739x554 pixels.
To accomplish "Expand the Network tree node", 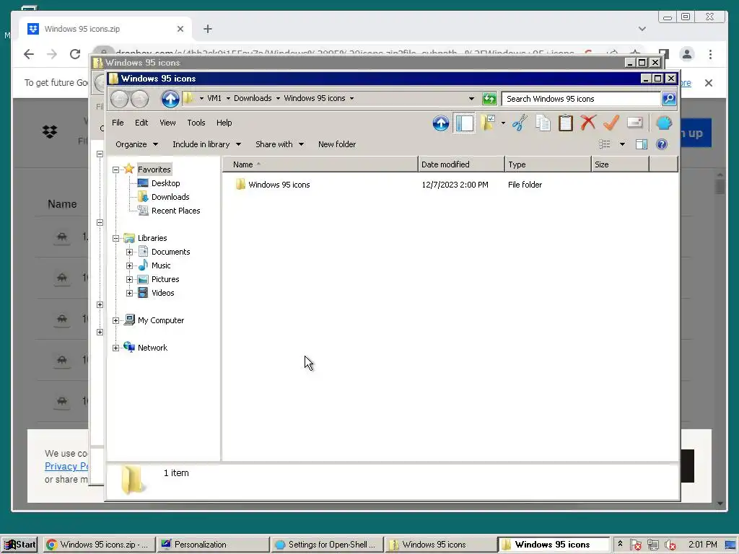I will [x=116, y=348].
